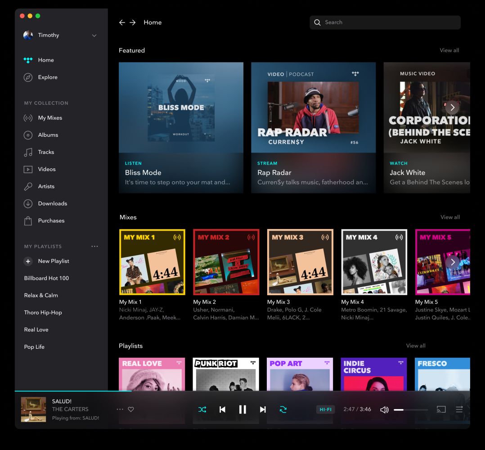View all Featured items
This screenshot has height=450, width=485.
coord(449,50)
